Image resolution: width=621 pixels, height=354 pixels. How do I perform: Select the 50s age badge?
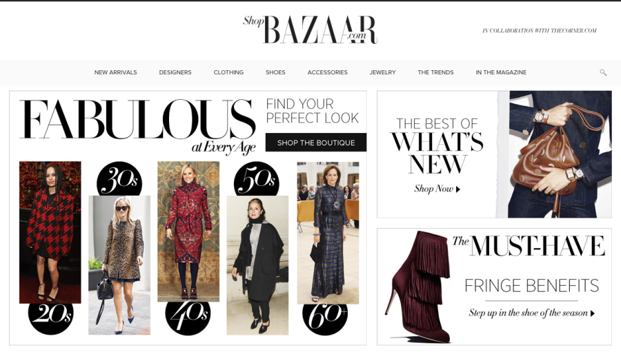point(257,179)
